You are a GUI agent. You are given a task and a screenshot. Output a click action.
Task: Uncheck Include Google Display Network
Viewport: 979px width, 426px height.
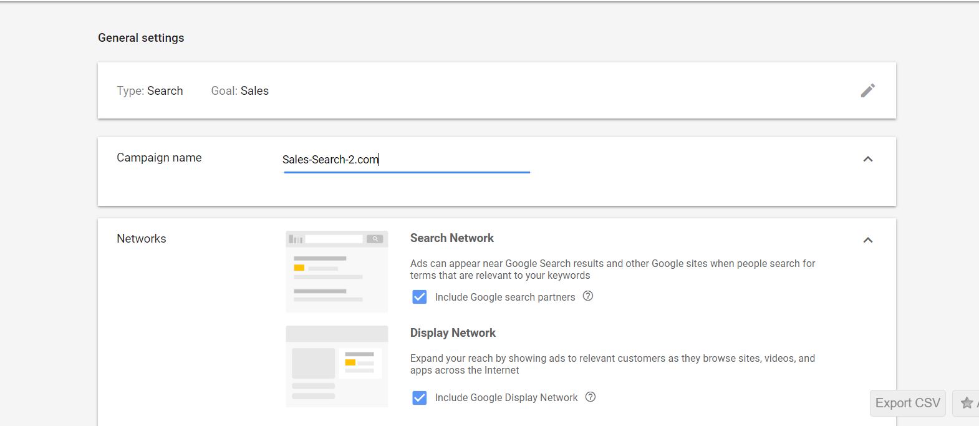[x=420, y=397]
